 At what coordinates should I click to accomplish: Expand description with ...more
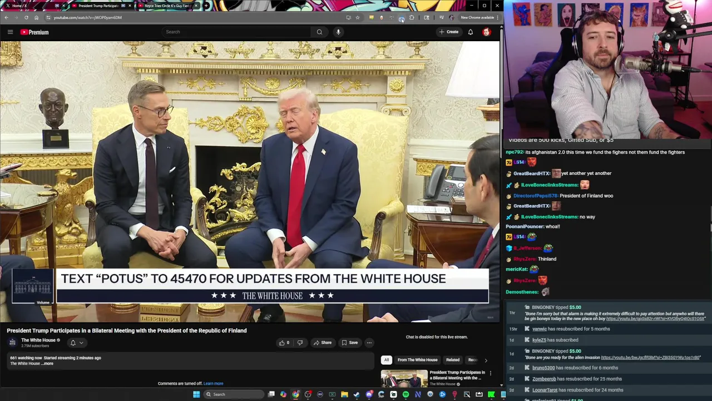point(48,364)
